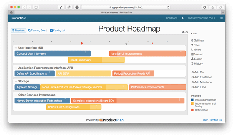
Task: Show all Safari tabs button
Action: [x=220, y=7]
